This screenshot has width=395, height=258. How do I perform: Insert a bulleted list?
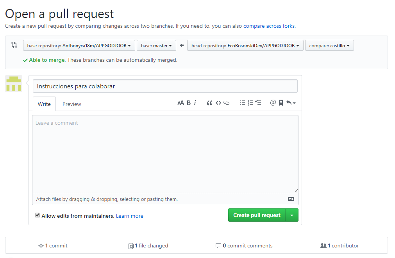(242, 103)
